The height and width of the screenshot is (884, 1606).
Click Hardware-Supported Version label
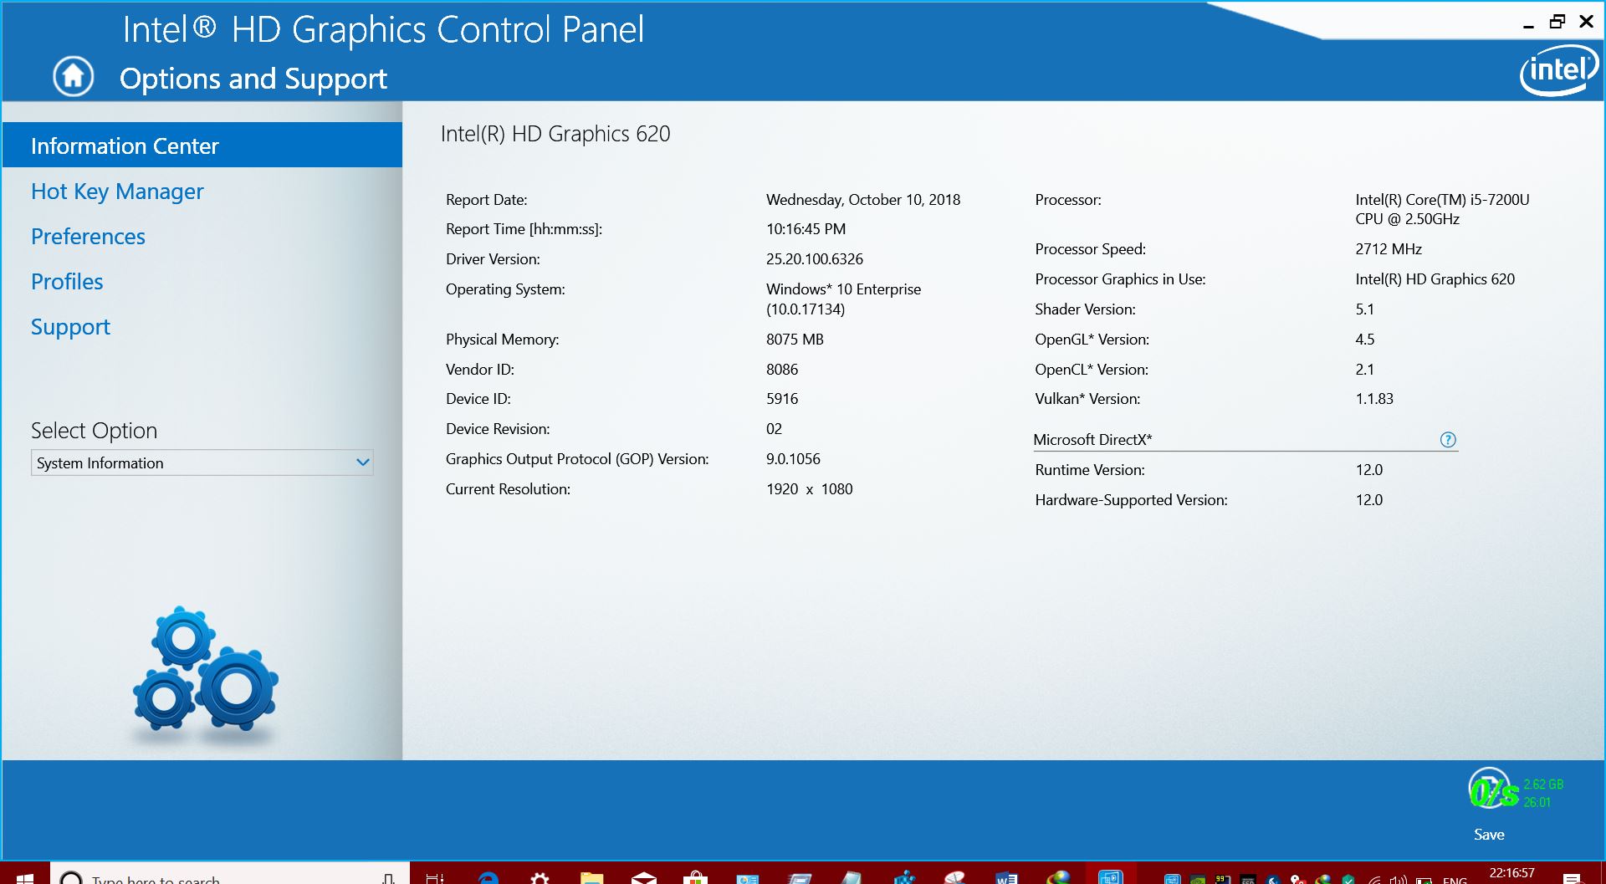1131,500
